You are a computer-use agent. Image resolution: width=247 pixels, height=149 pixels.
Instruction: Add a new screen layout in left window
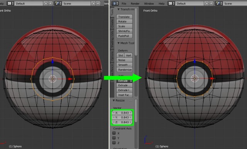pos(46,3)
